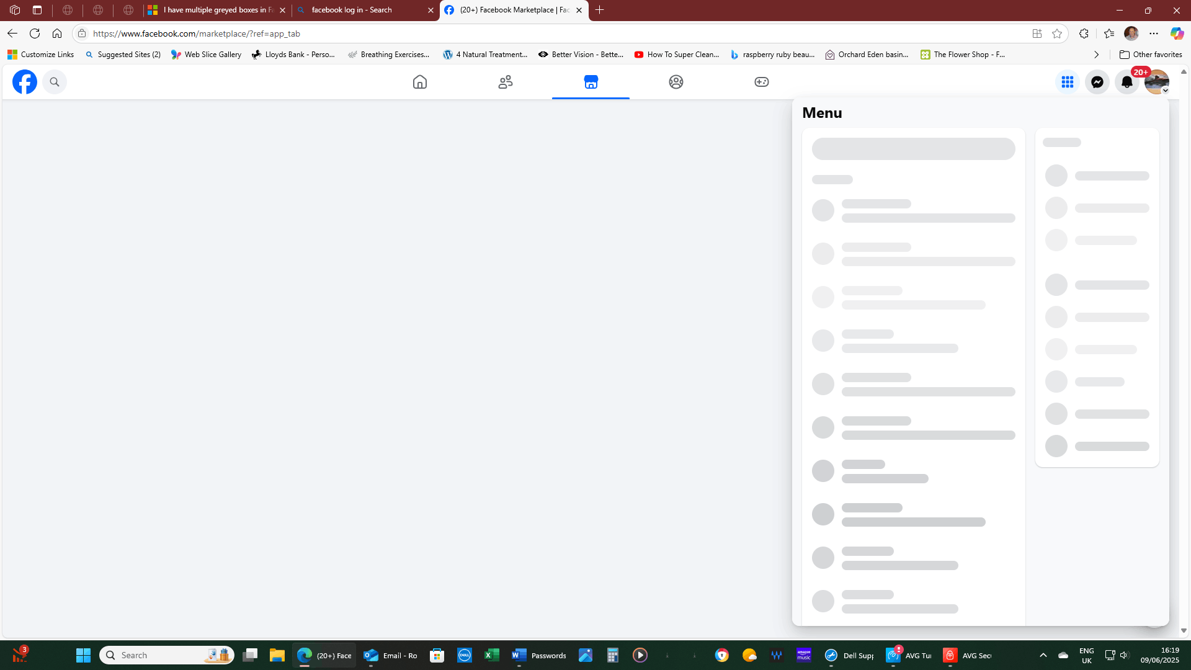Expand the favorites bar overflow chevron
The image size is (1191, 670).
pyautogui.click(x=1096, y=55)
